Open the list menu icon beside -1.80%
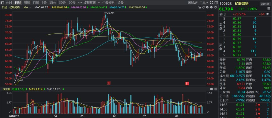This screenshot has height=118, width=272. coord(268,9)
